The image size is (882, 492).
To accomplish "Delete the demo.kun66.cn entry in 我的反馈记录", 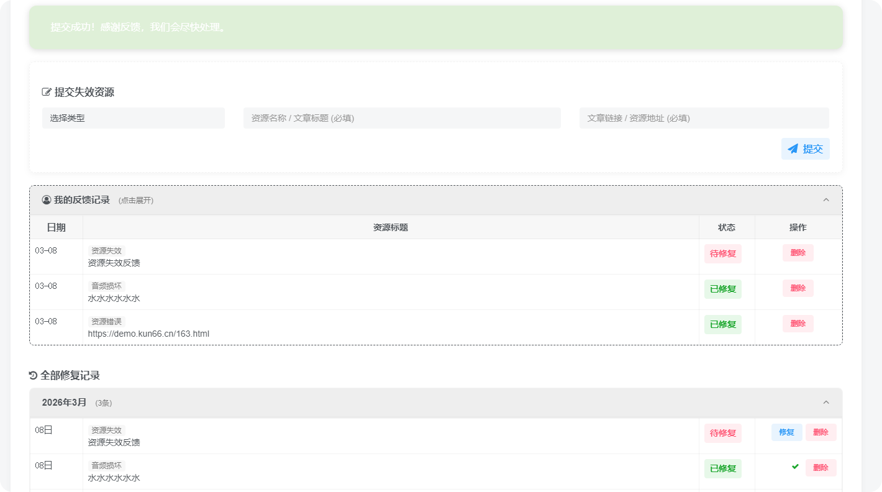I will (x=798, y=324).
